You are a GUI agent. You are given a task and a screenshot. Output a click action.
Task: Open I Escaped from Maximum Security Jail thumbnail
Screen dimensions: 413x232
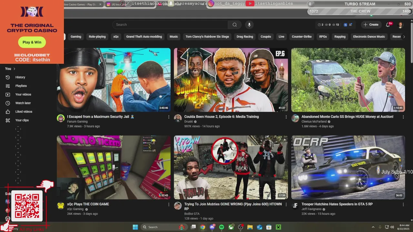tap(114, 80)
